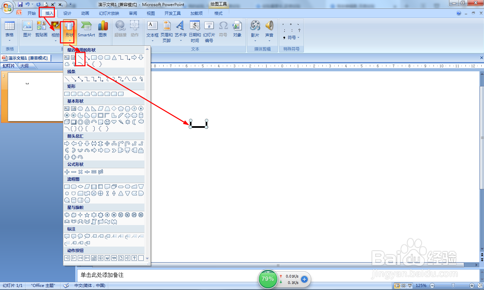
Task: Click zoom out minus button
Action: [432, 286]
